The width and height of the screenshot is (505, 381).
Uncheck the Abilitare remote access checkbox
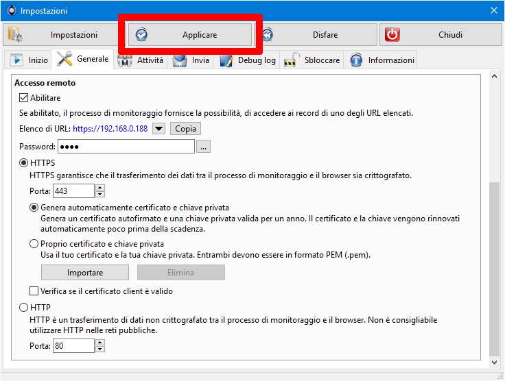[x=23, y=98]
